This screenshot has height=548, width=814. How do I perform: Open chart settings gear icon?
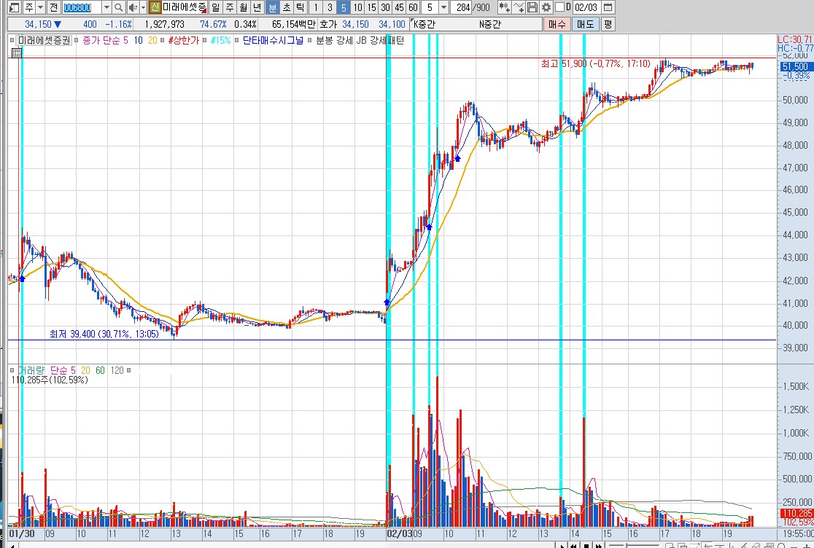546,7
